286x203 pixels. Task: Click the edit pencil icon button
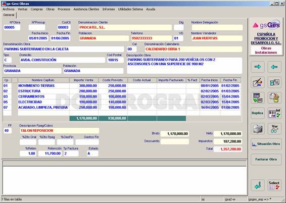257,82
